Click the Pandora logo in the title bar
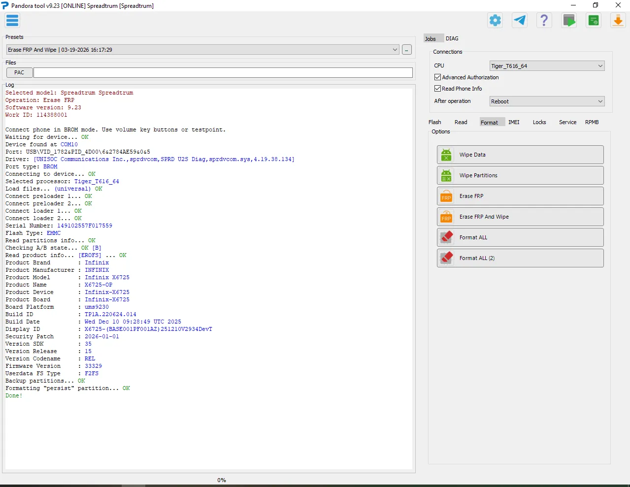Screen dimensions: 630x487 [5, 5]
